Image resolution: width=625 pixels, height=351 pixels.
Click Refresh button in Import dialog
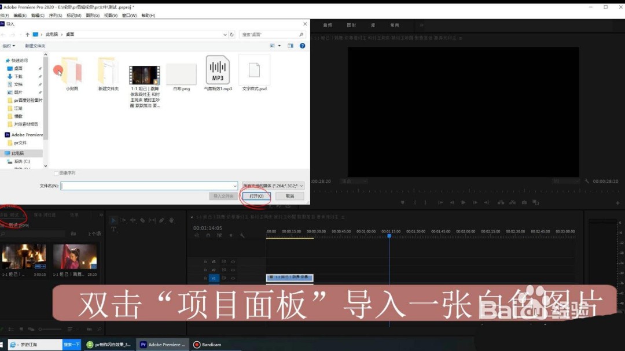click(231, 35)
